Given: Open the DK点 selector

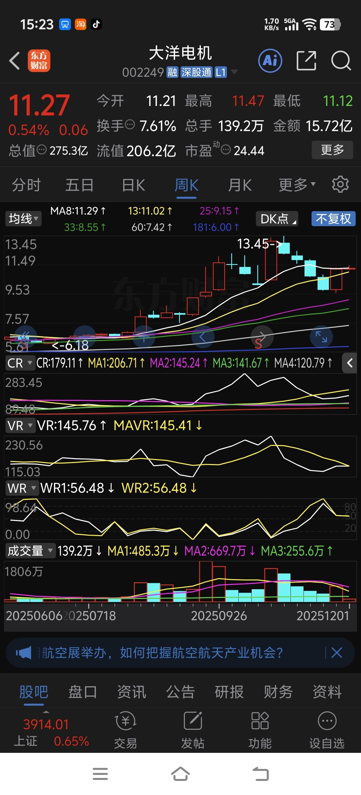Looking at the screenshot, I should click(277, 219).
